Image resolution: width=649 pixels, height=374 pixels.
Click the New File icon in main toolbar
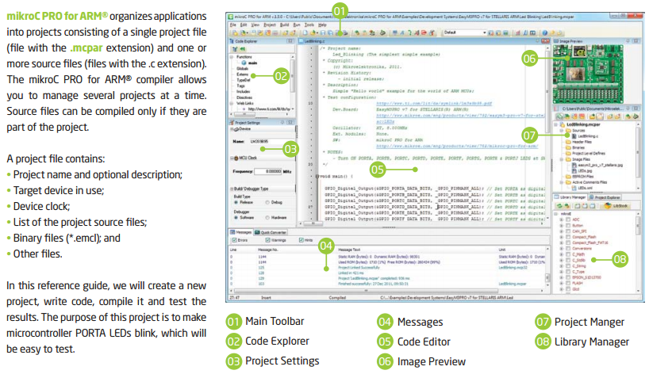pos(305,32)
